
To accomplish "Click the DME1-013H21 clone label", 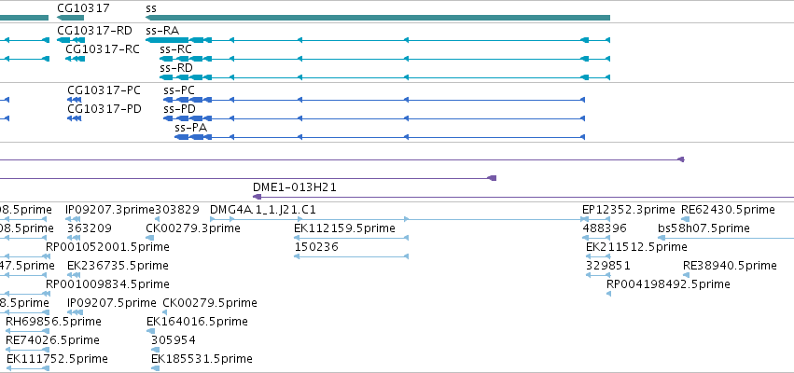I will pyautogui.click(x=295, y=187).
